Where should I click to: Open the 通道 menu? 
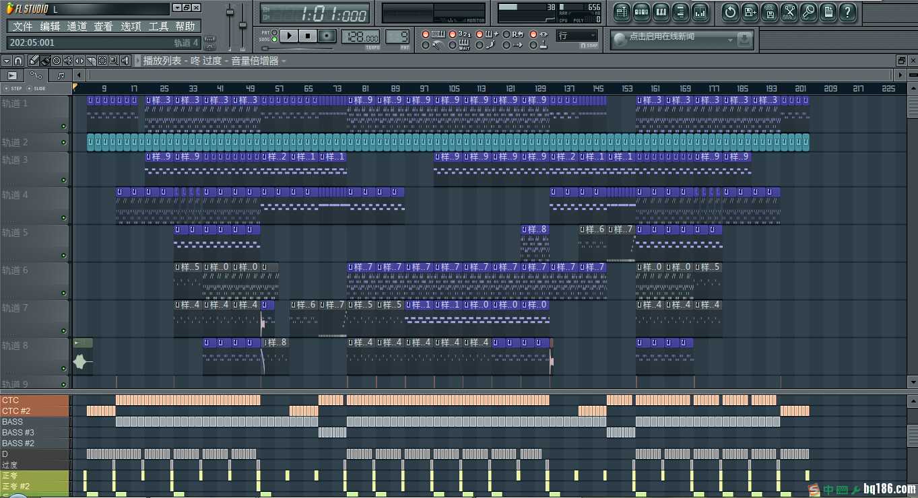[x=77, y=26]
